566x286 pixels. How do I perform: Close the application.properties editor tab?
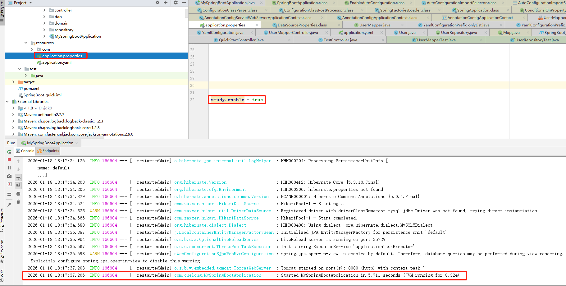click(x=257, y=25)
